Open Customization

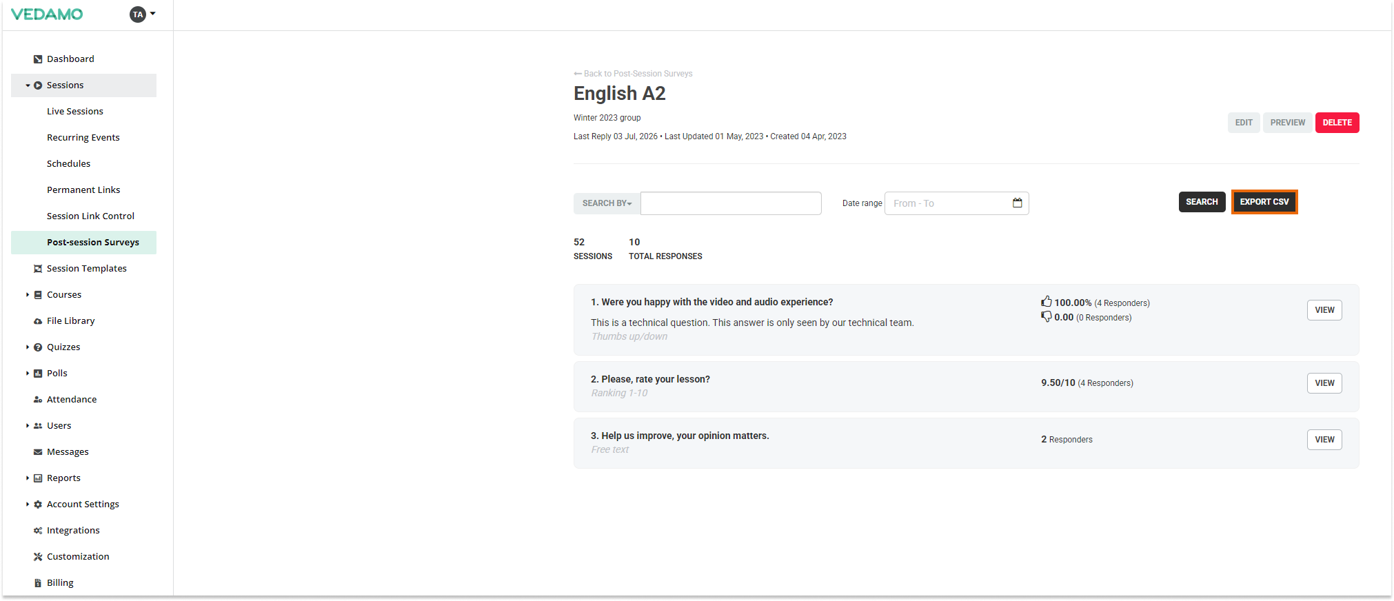tap(78, 557)
